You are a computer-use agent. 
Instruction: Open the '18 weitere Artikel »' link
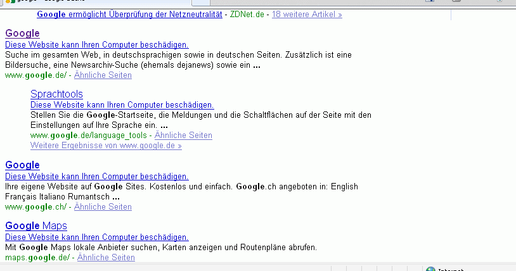[307, 14]
